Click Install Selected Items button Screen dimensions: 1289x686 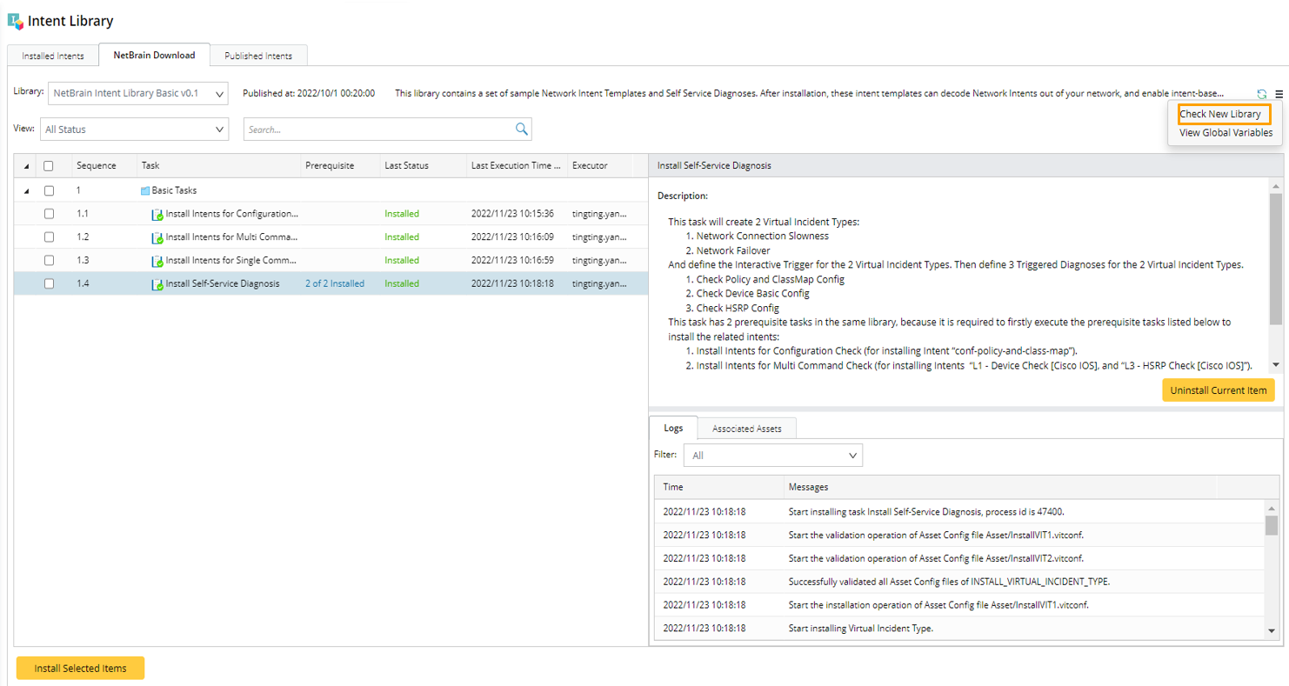(x=80, y=669)
